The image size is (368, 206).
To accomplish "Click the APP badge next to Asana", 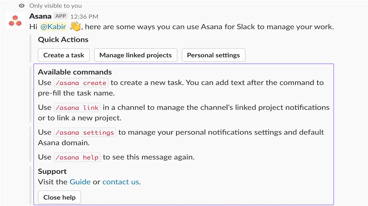I will 60,16.
